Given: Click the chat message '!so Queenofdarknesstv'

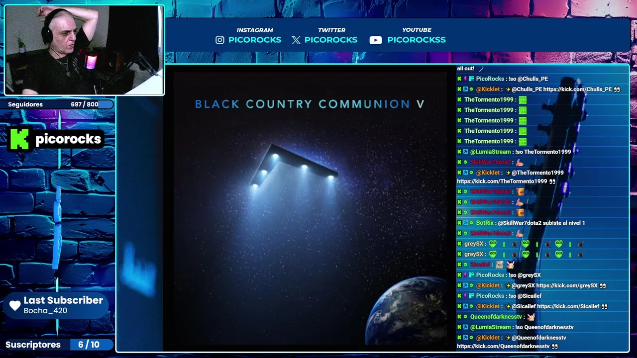Looking at the screenshot, I should pos(545,327).
